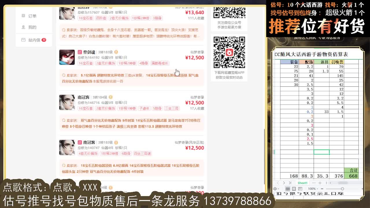Screen dimensions: 370x208
Task: Click jump-to-last-sheet arrow icon
Action: [290, 183]
